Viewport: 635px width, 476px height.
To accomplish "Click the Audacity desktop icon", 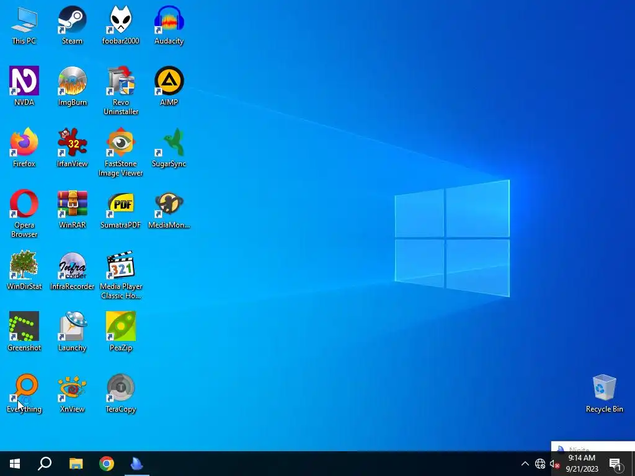I will [x=169, y=25].
